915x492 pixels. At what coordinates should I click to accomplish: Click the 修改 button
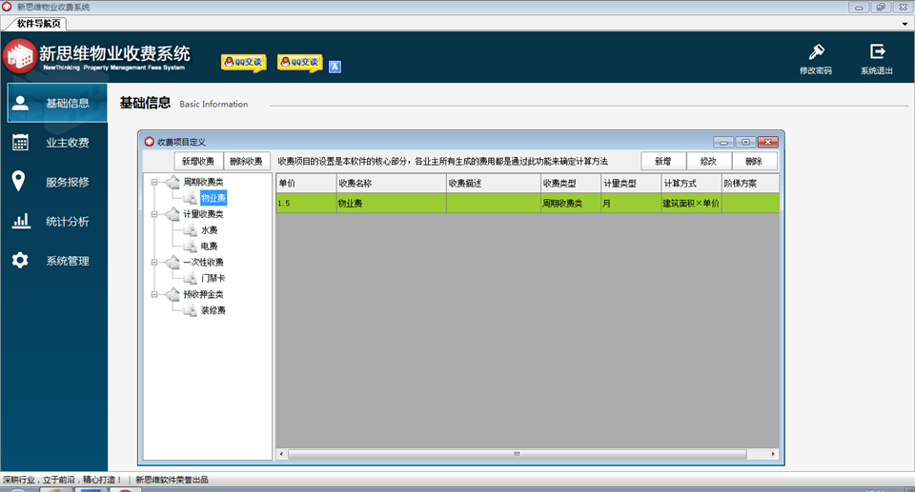(x=708, y=162)
